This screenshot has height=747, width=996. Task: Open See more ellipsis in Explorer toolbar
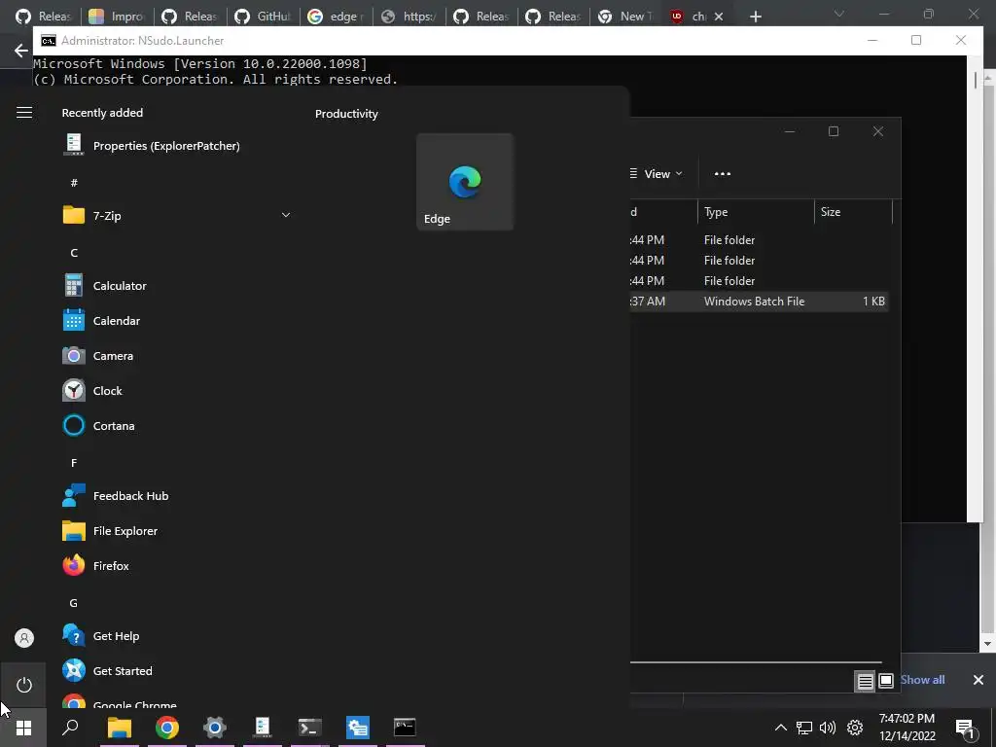point(723,174)
